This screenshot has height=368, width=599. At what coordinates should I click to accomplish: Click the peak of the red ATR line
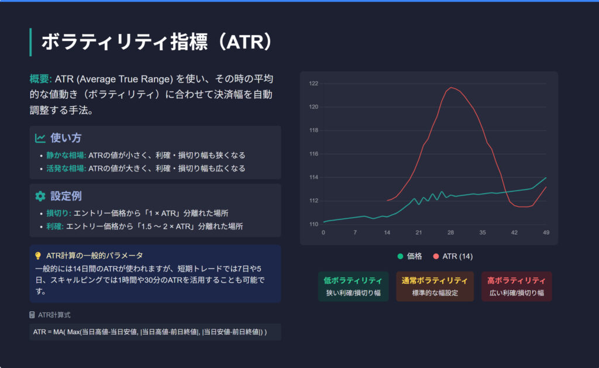450,88
